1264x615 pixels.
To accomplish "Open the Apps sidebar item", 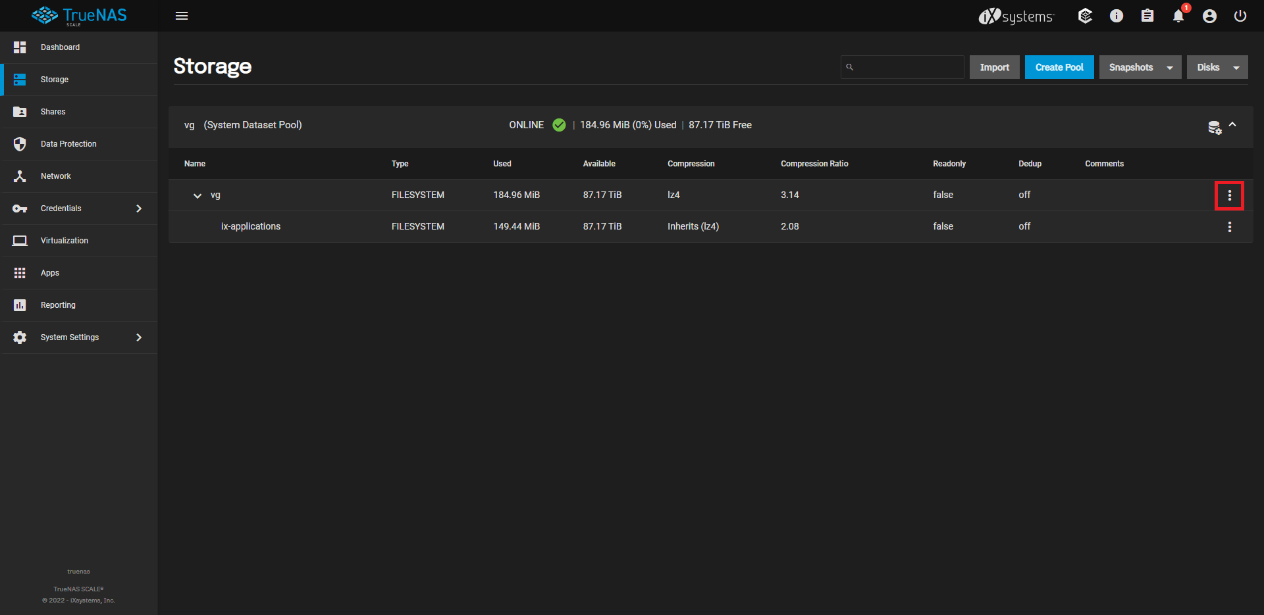I will (x=50, y=273).
